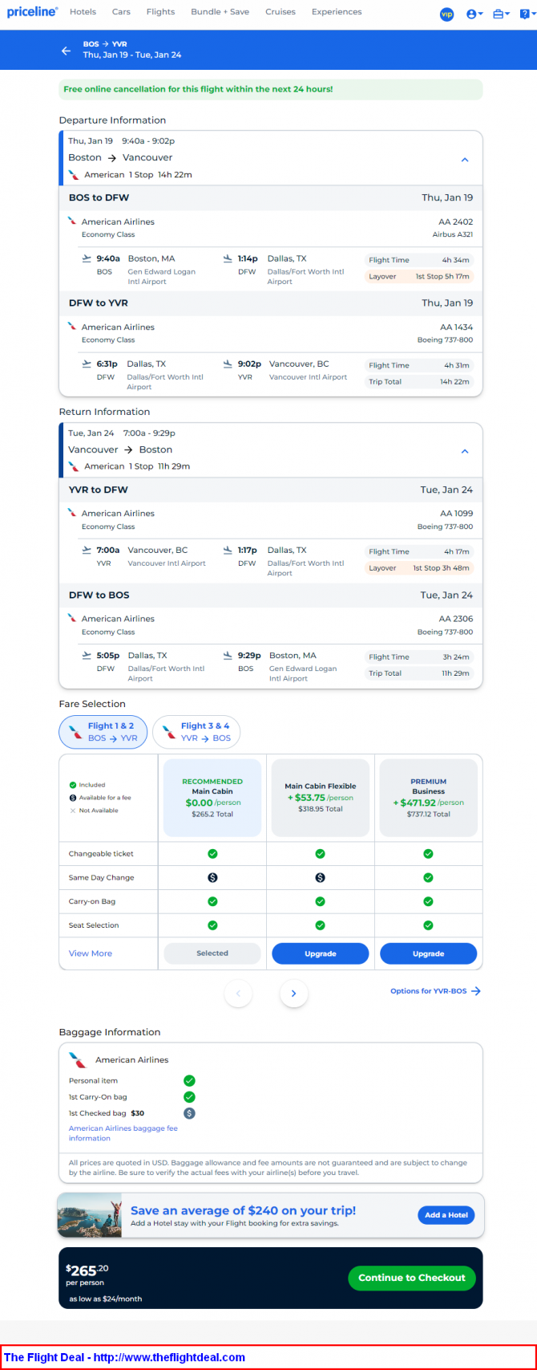Click the Same Day Change fee icon for Main Cabin
Screen dimensions: 537x1370
point(212,878)
